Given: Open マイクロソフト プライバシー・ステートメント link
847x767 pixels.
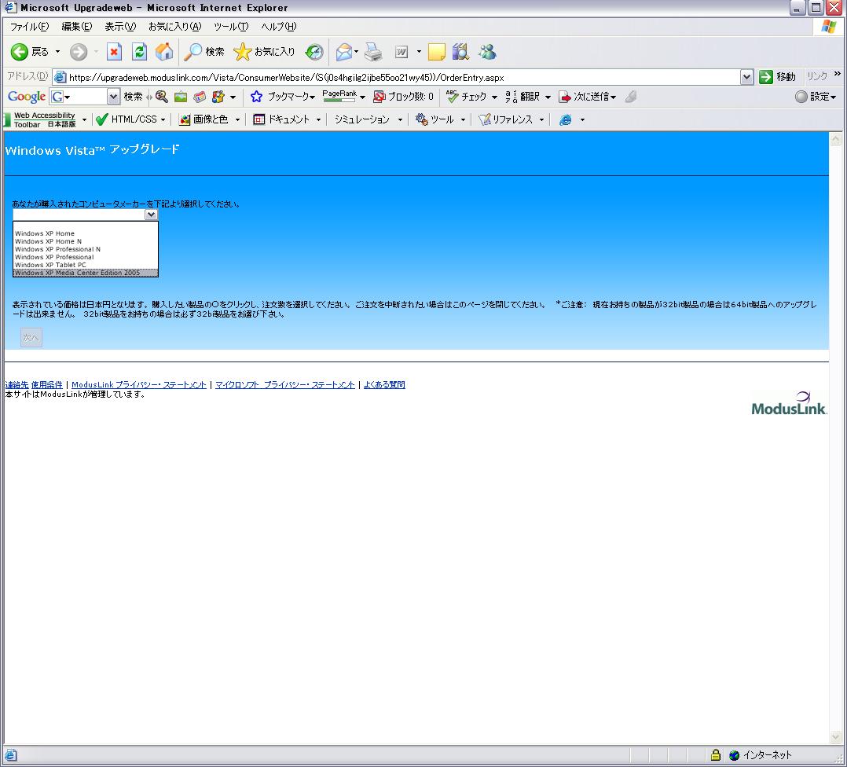Looking at the screenshot, I should (285, 385).
